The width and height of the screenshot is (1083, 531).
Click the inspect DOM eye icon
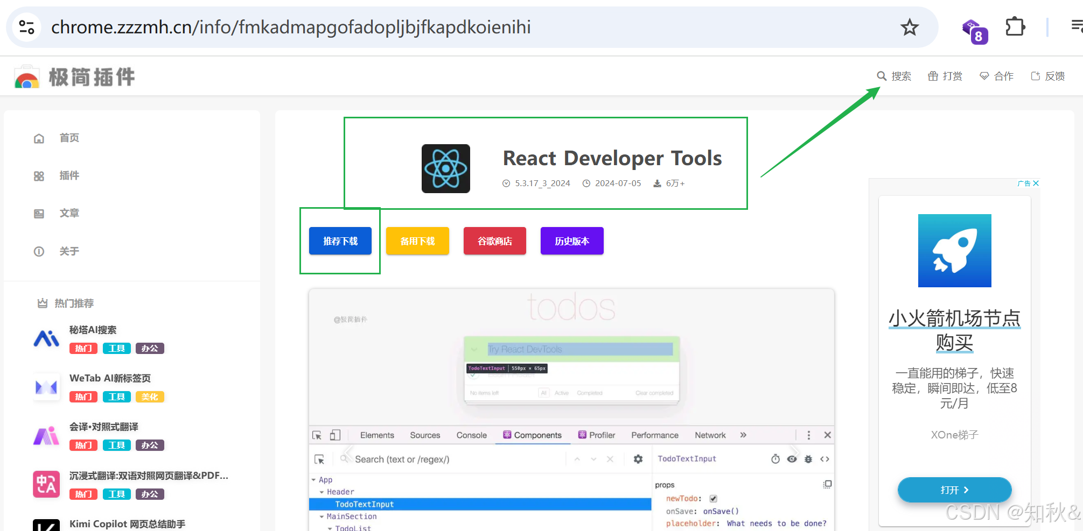click(x=792, y=459)
